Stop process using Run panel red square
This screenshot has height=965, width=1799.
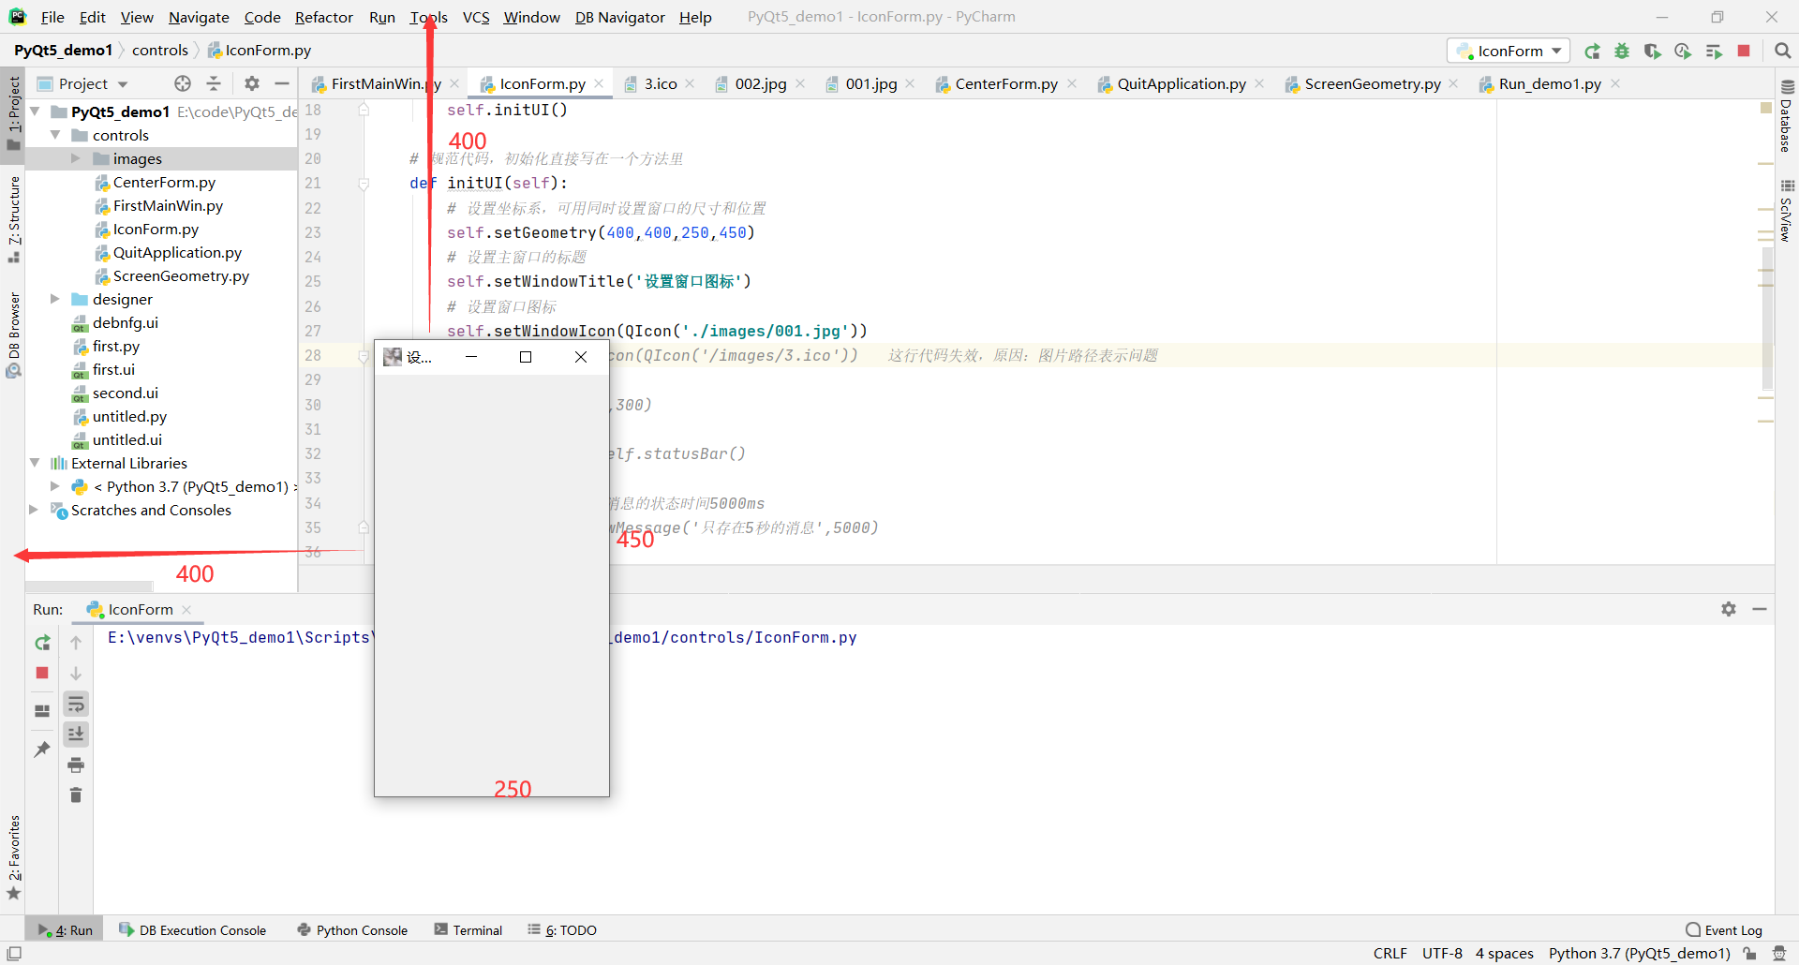[42, 673]
